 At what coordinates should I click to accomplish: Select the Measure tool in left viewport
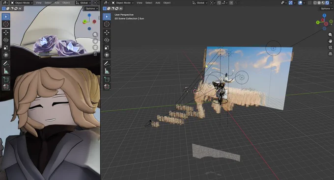click(6, 71)
